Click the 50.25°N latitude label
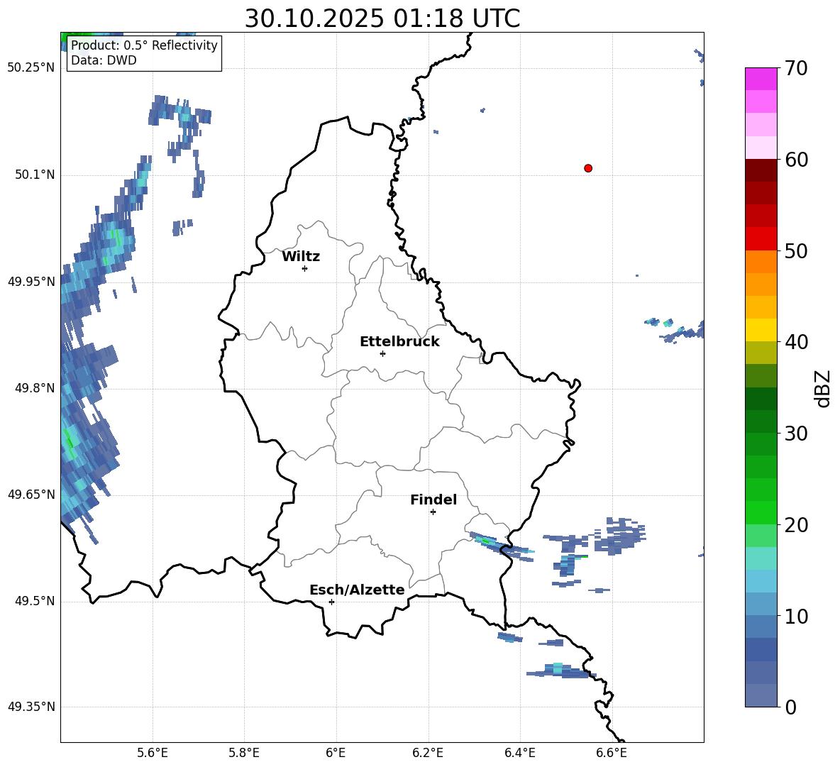The image size is (840, 767). coord(31,68)
